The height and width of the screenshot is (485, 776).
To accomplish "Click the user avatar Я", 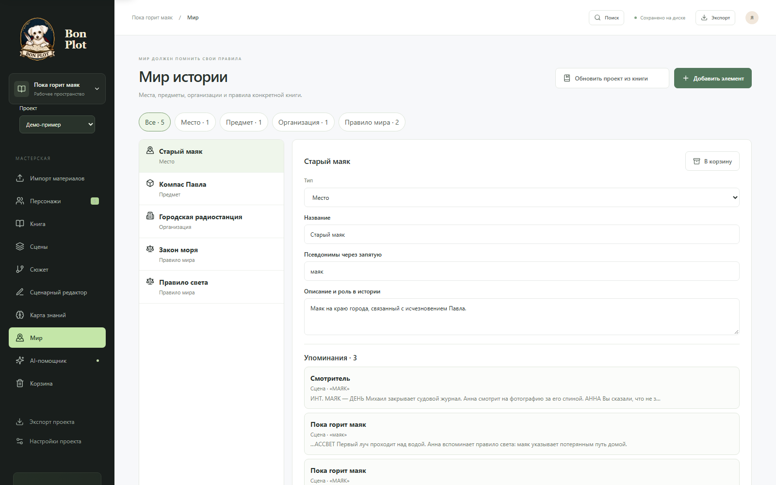I will click(x=752, y=17).
